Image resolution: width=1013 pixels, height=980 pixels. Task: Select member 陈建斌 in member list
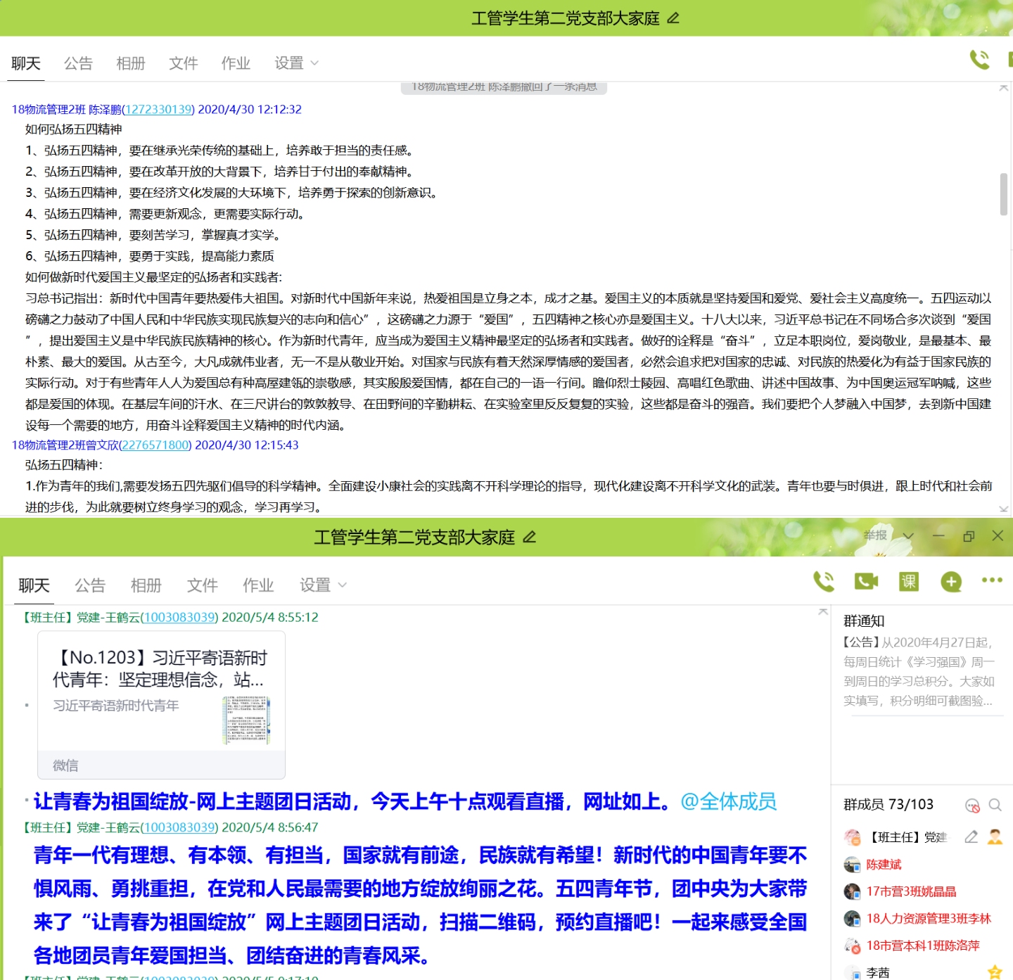[884, 864]
